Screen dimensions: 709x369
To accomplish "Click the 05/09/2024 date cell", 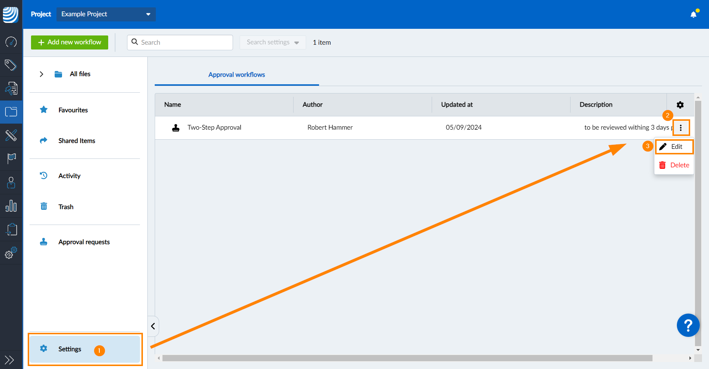I will pos(463,127).
